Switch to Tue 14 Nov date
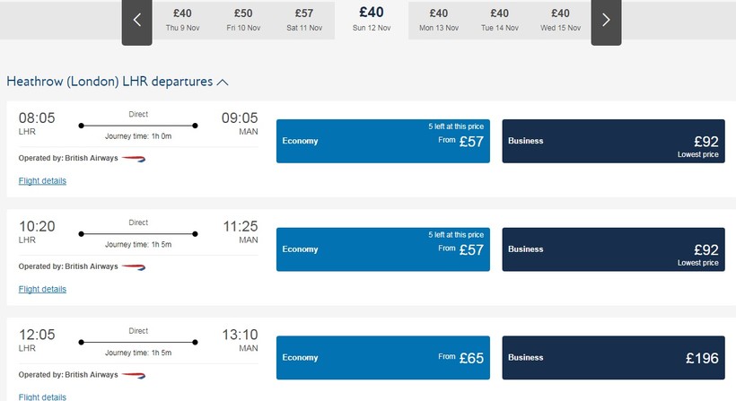 tap(500, 20)
